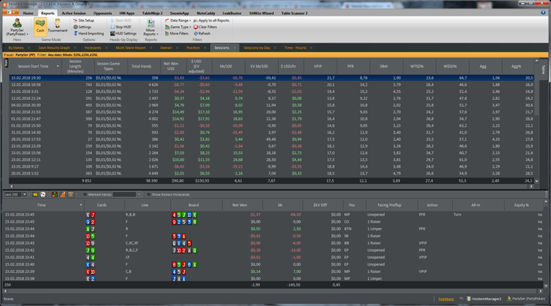Sort by bb/100 column header
551x306 pixels.
click(226, 66)
